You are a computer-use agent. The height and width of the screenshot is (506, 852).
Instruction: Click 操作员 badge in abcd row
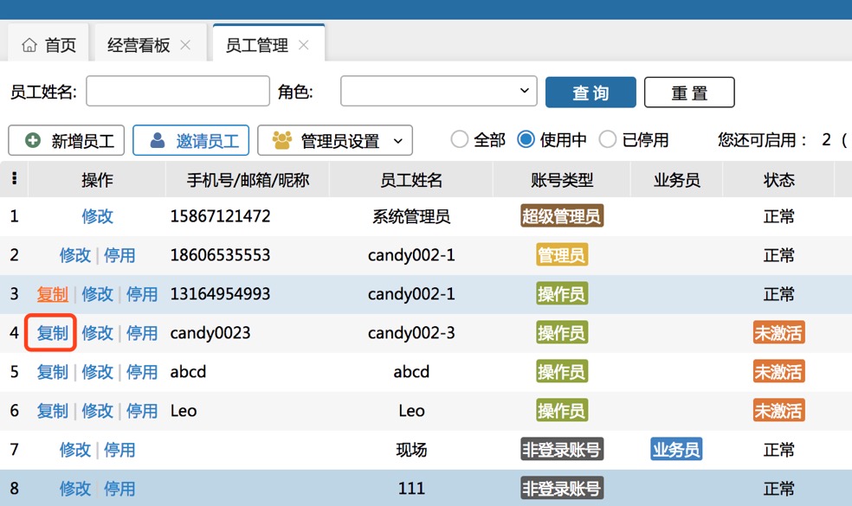click(562, 372)
